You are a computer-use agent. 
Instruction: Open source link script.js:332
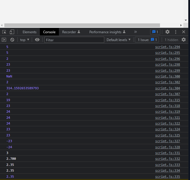[x=167, y=159]
